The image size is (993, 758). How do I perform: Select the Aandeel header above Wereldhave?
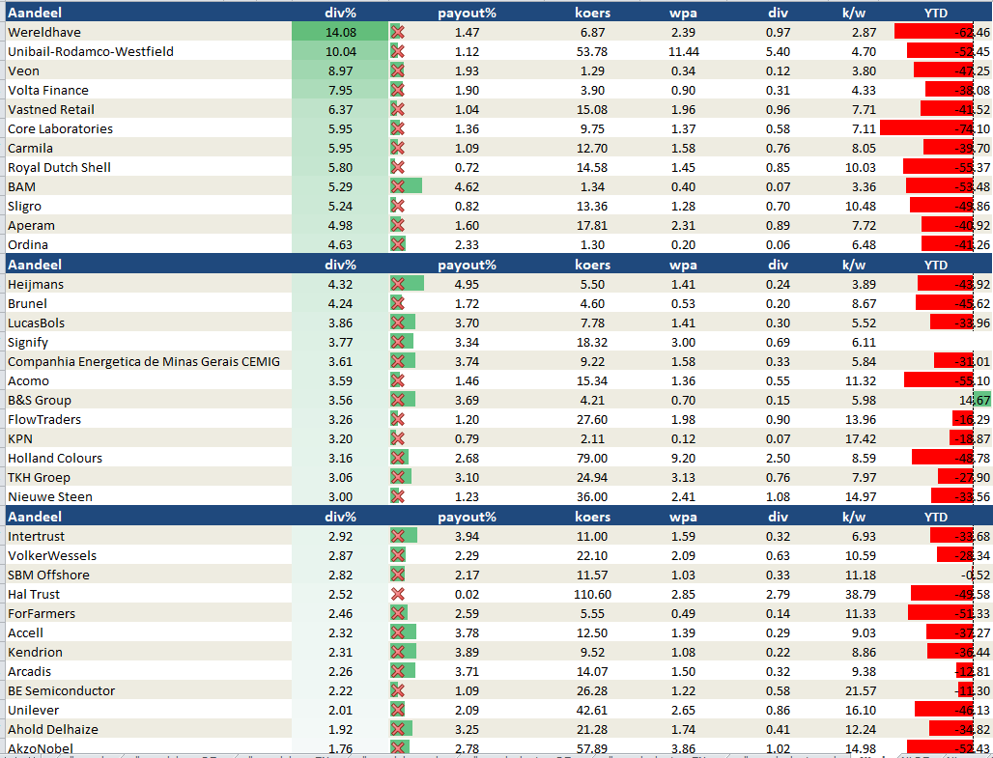click(x=35, y=13)
